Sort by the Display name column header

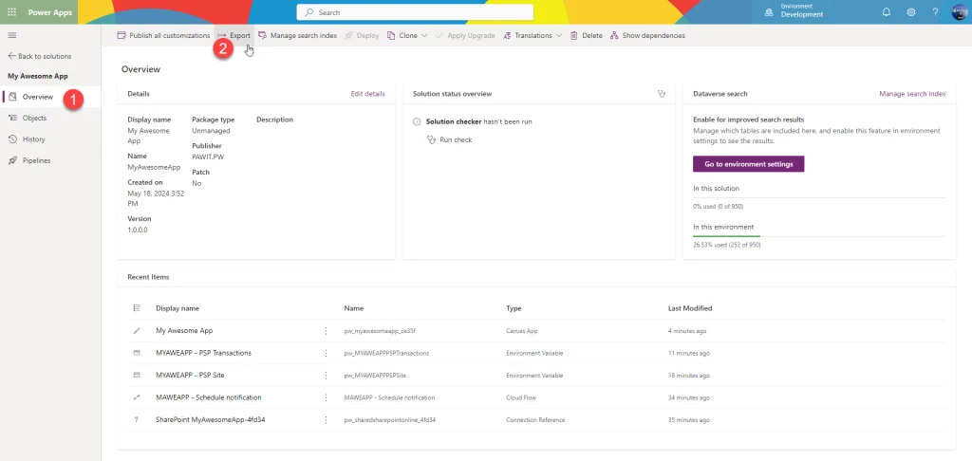pos(178,308)
